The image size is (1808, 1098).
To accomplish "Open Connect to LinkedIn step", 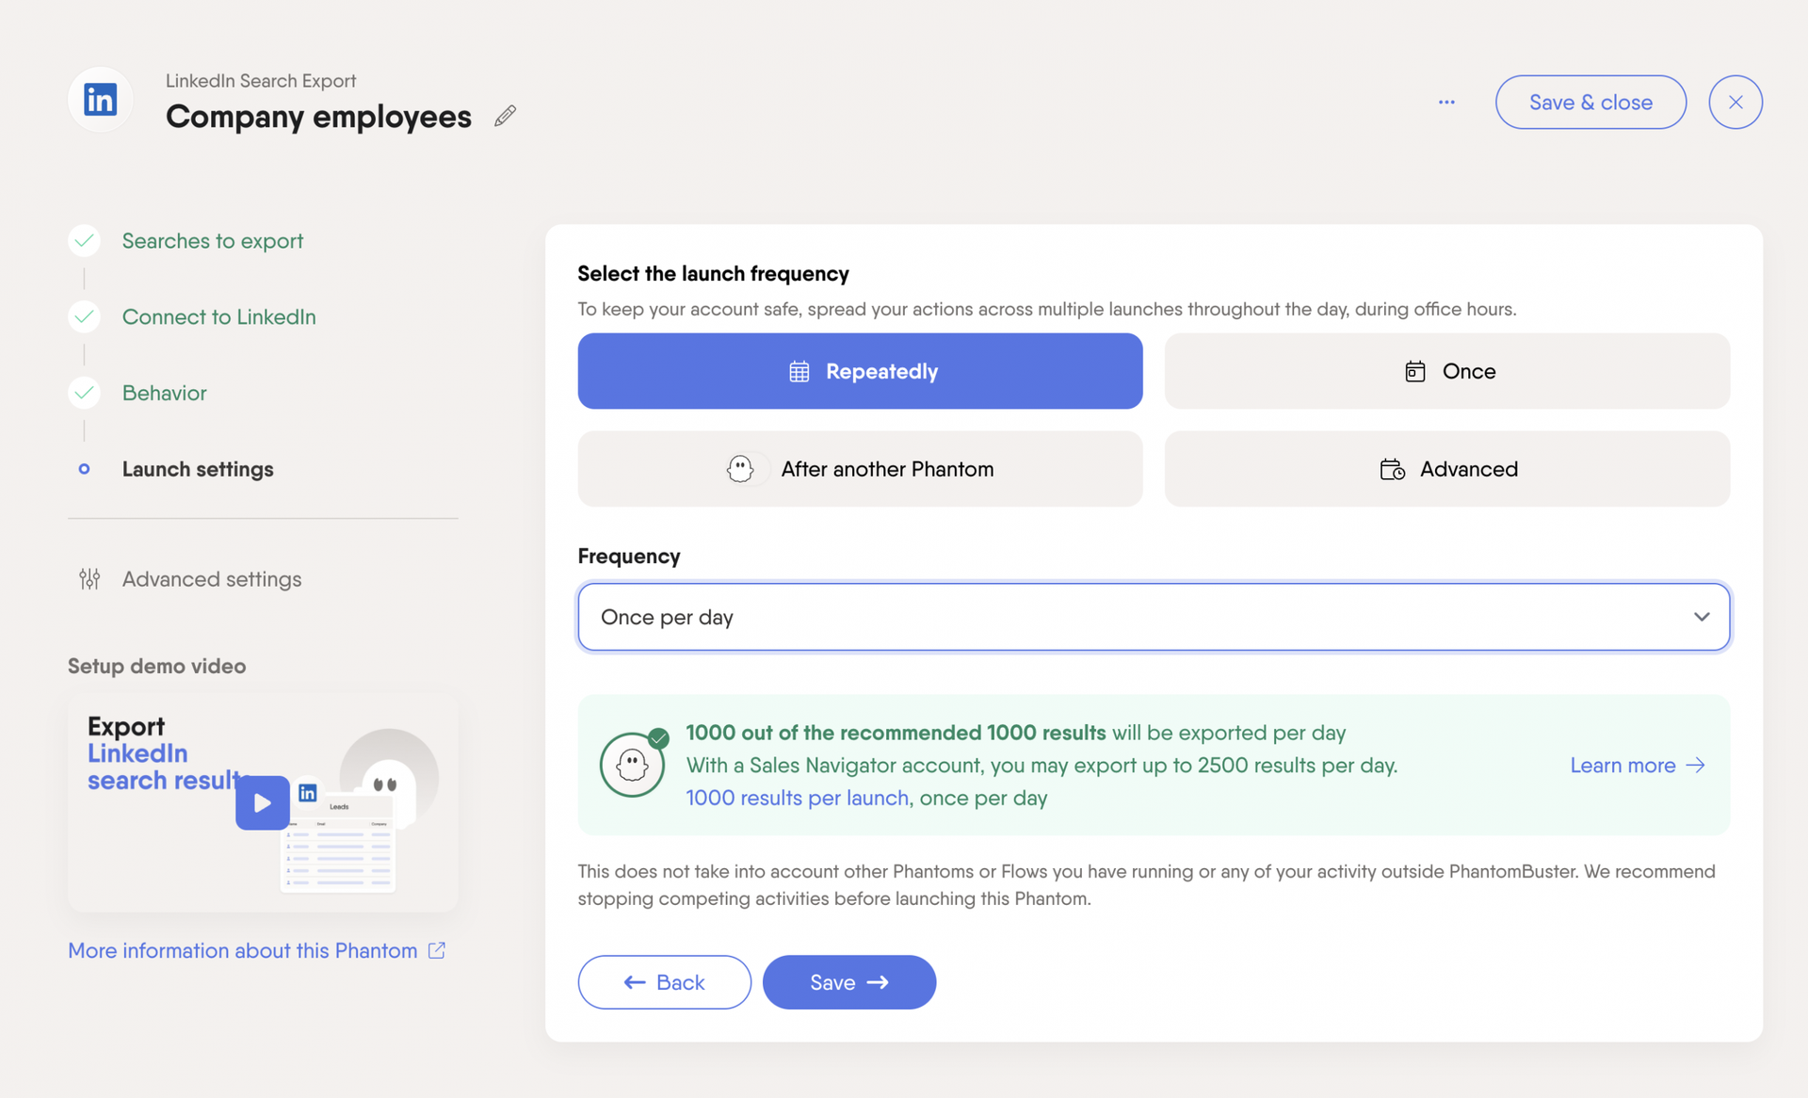I will tap(219, 317).
